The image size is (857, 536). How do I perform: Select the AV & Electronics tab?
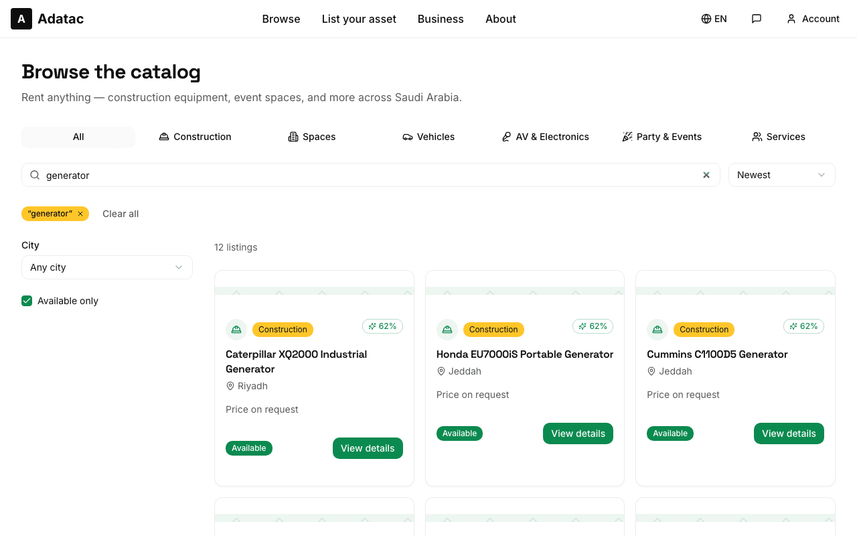click(x=545, y=137)
